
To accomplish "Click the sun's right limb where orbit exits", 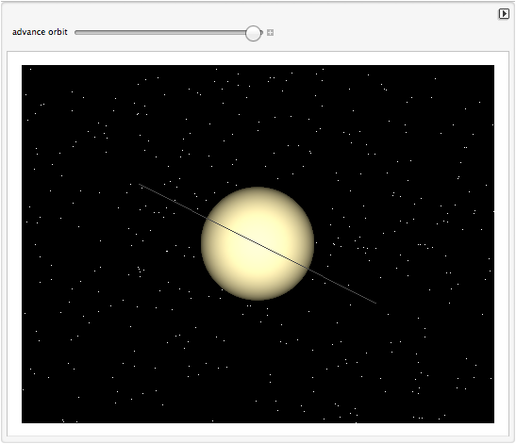I will [308, 269].
